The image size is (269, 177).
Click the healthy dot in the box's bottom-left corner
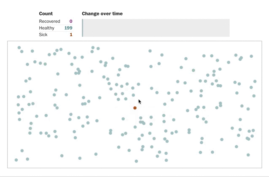[16, 160]
